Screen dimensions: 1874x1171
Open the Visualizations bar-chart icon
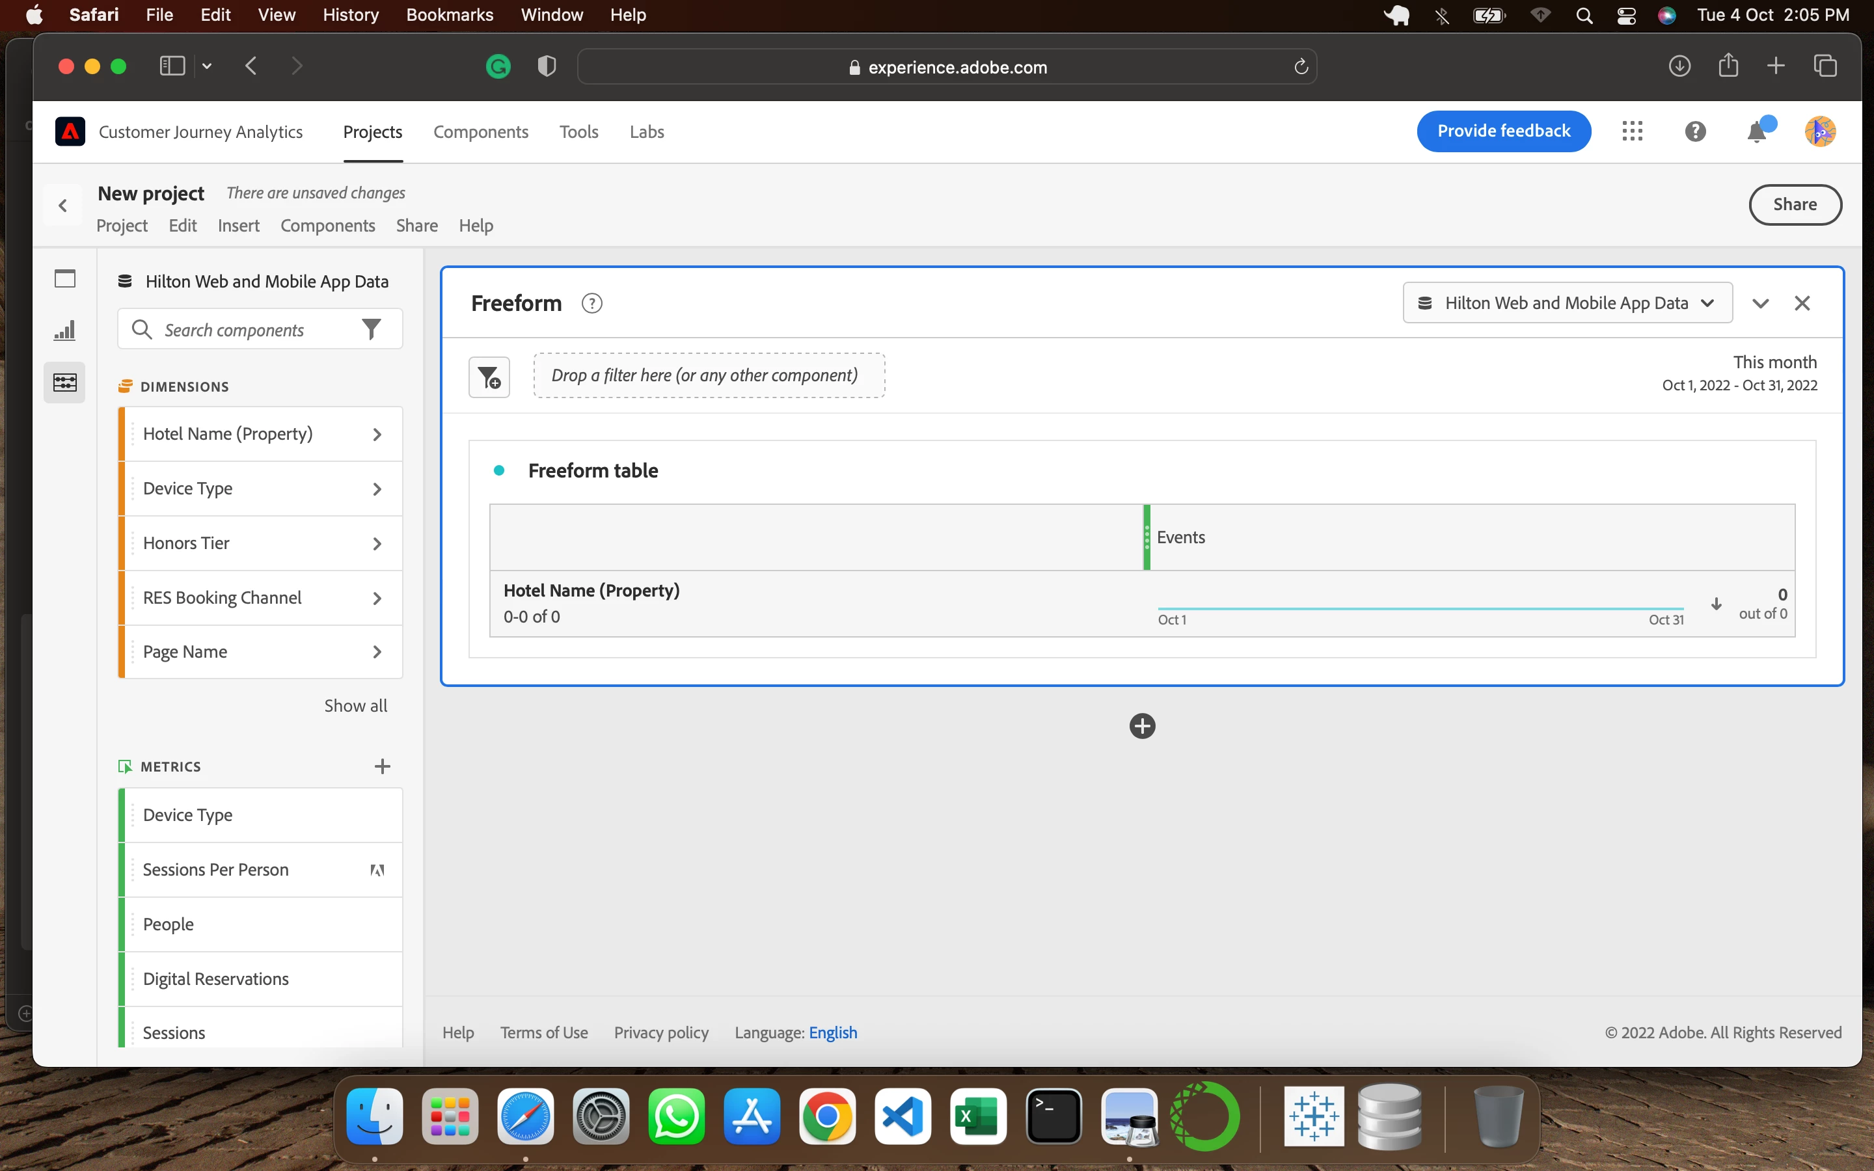point(65,330)
